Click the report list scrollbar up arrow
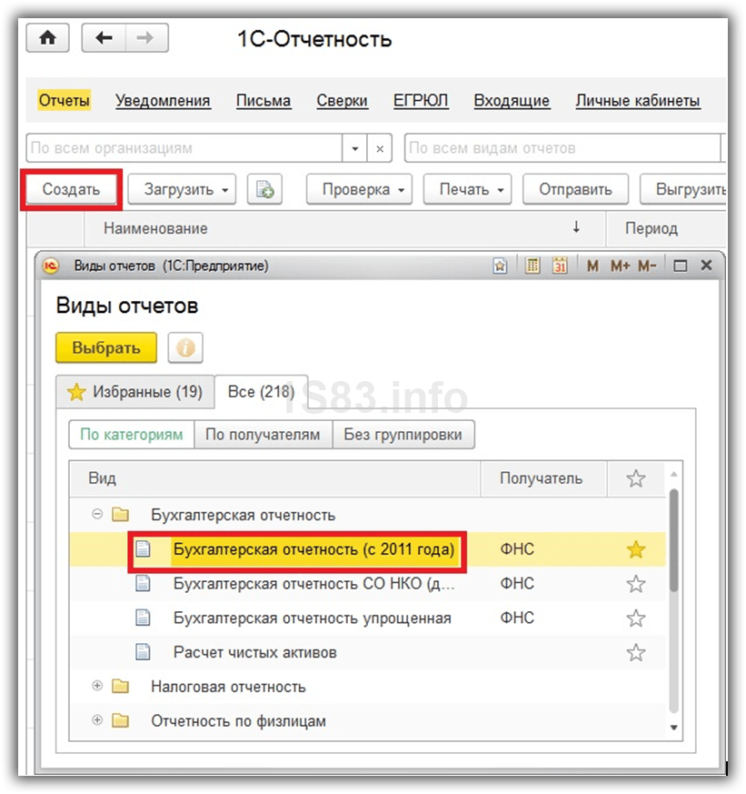Viewport: 746px width, 794px height. click(x=673, y=474)
